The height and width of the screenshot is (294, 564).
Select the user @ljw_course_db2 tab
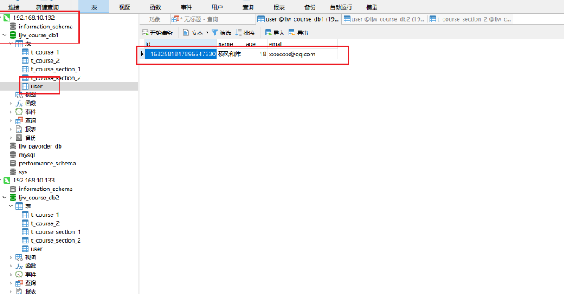point(385,19)
